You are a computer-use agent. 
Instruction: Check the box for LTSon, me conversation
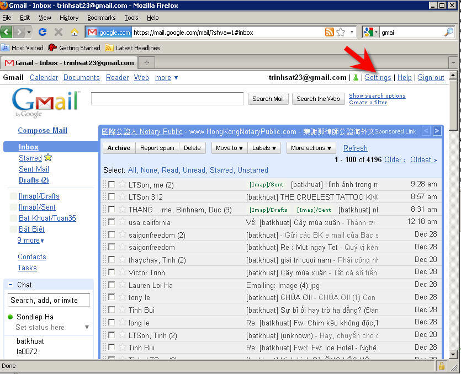(x=112, y=184)
